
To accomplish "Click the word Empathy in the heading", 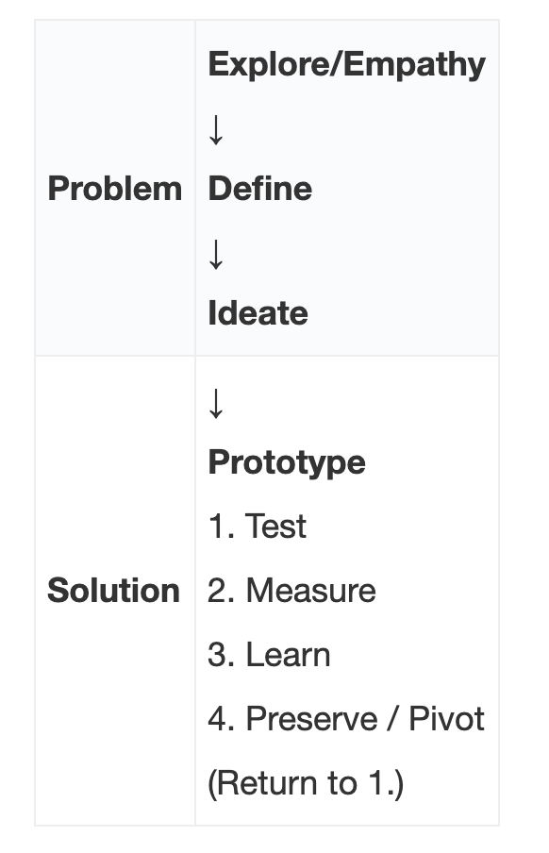I will [x=414, y=65].
